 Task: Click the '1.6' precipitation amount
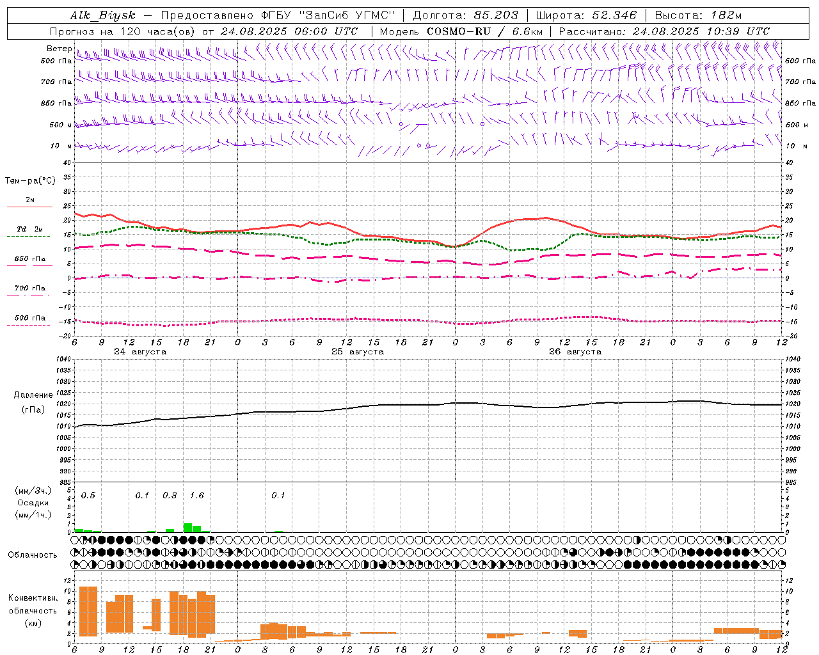pyautogui.click(x=197, y=496)
